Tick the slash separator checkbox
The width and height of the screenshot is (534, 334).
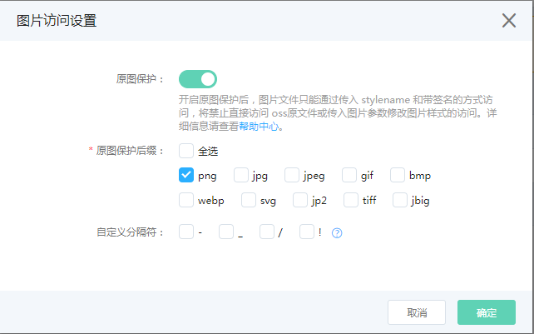coord(267,232)
